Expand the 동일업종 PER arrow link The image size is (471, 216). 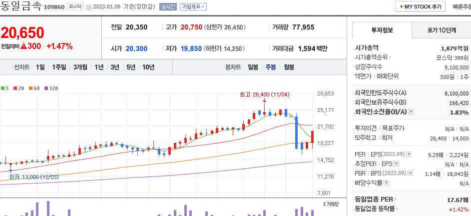[376, 199]
